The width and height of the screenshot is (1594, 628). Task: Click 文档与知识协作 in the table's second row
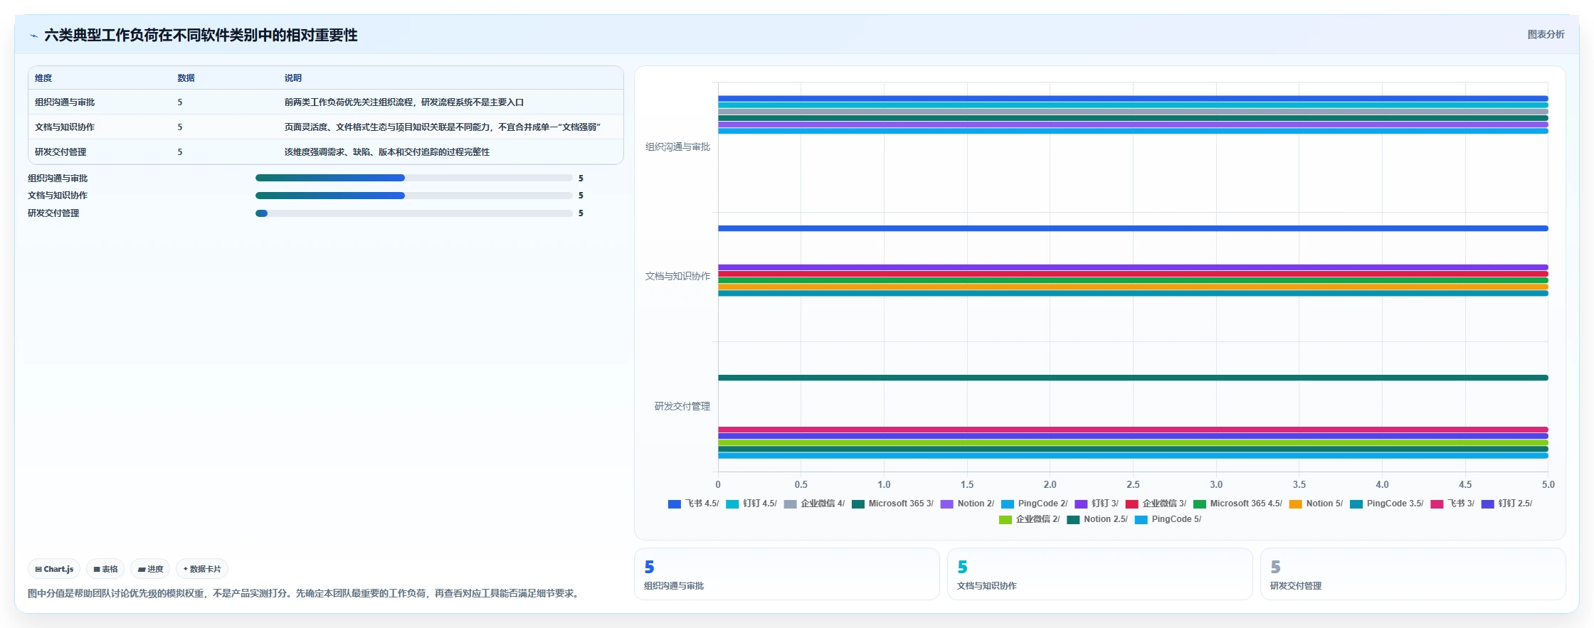point(65,127)
